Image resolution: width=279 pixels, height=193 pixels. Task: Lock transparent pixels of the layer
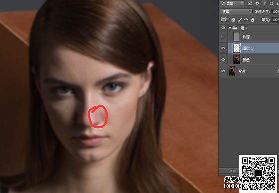pyautogui.click(x=233, y=20)
